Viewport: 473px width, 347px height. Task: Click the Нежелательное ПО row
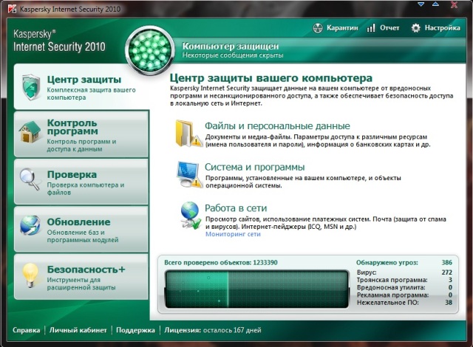404,303
